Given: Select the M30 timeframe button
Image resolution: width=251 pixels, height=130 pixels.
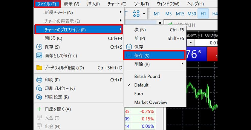Looking at the screenshot, I should pos(192,14).
